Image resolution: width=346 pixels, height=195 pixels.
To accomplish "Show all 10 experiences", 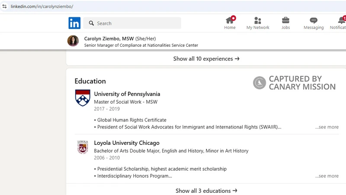I will pos(206,59).
